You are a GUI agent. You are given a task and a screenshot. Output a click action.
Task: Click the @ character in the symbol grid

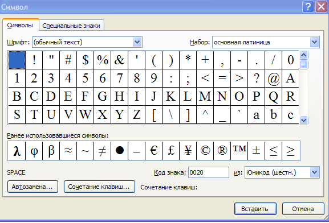(274, 79)
